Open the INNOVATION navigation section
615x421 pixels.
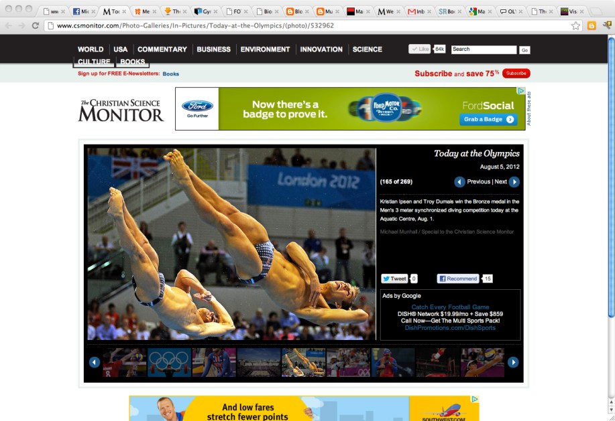click(321, 50)
